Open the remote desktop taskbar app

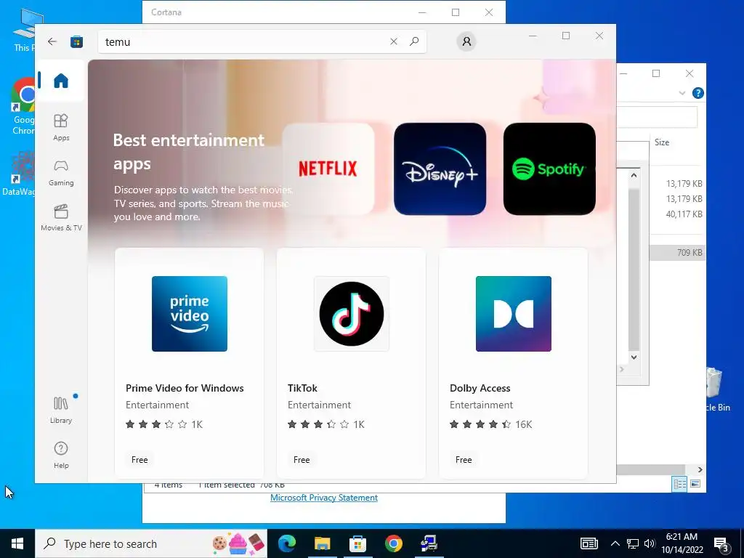click(429, 543)
